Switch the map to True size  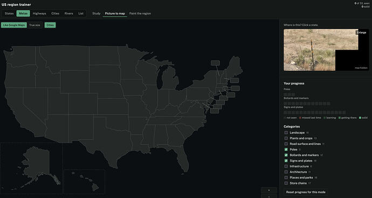coord(35,25)
